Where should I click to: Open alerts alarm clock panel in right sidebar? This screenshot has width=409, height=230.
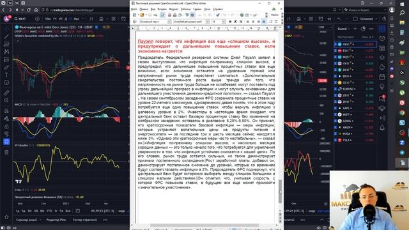[382, 38]
